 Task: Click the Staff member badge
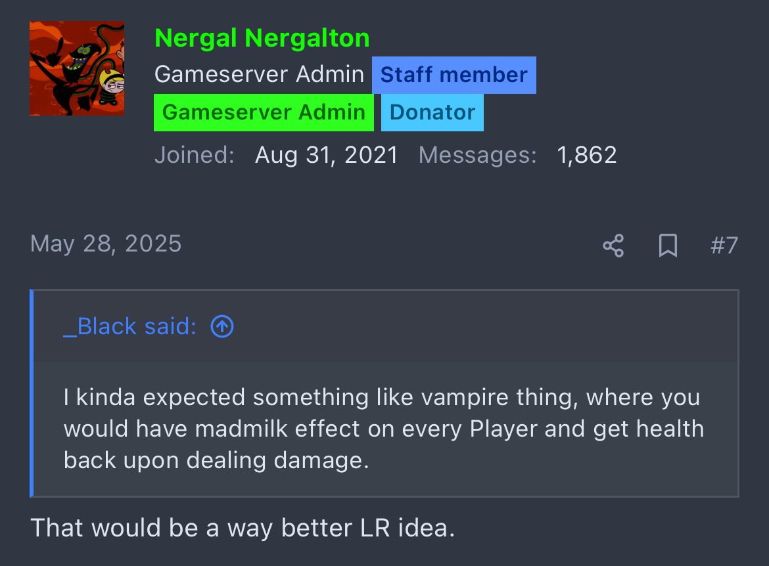454,75
